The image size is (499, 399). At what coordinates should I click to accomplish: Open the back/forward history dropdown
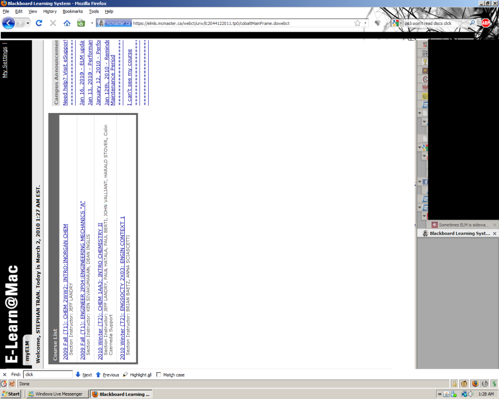pyautogui.click(x=28, y=23)
